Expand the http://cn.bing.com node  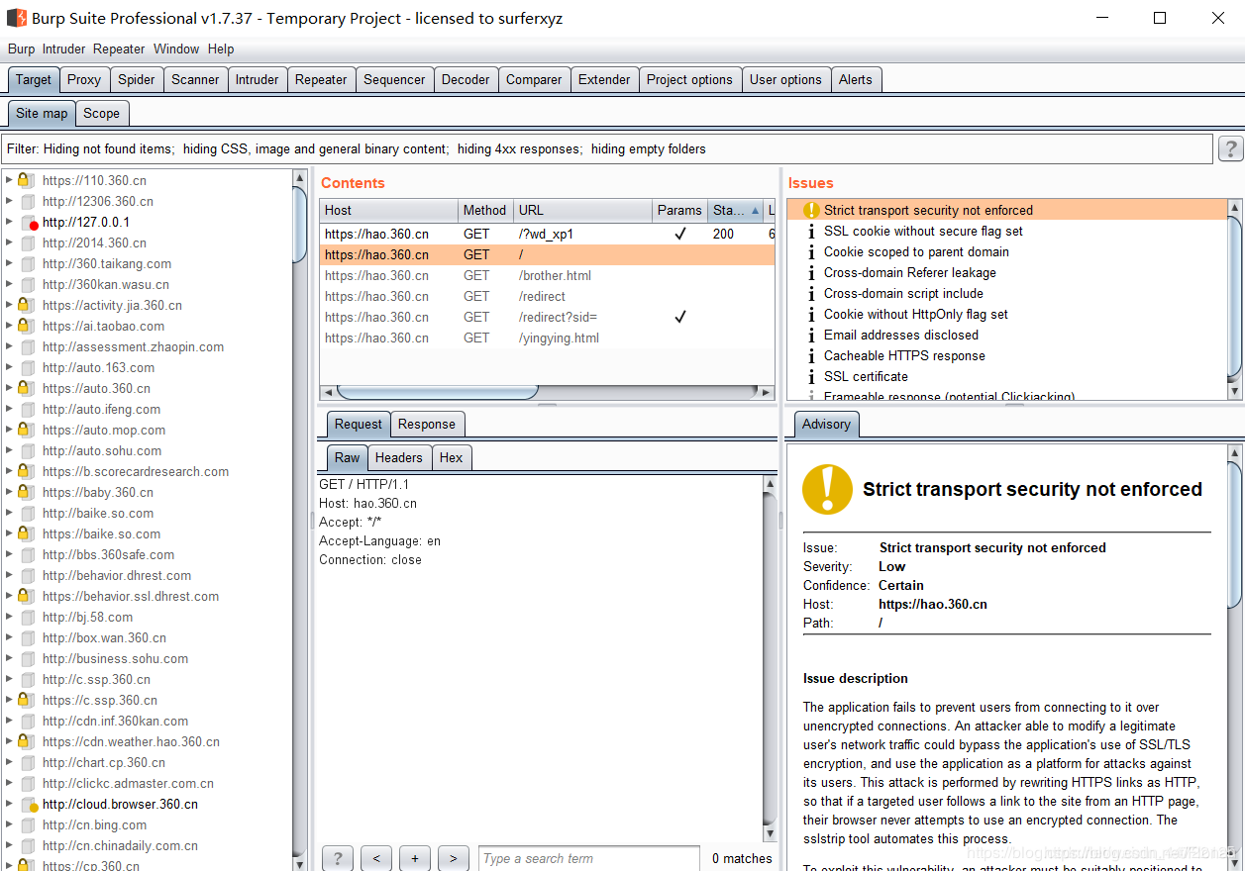click(10, 824)
